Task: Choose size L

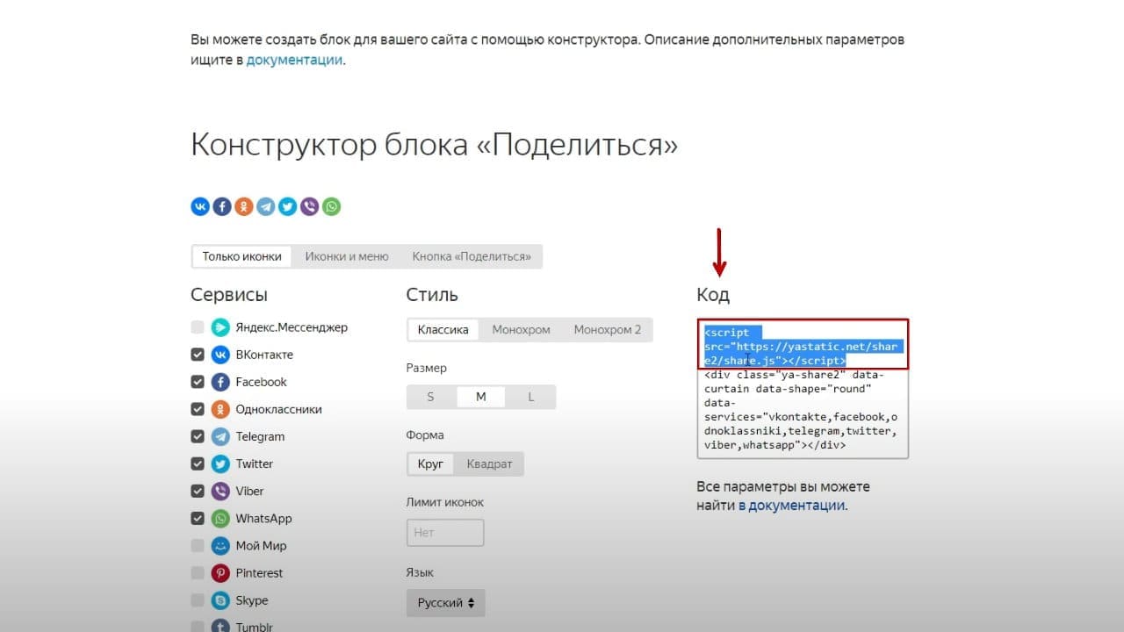Action: pos(530,397)
